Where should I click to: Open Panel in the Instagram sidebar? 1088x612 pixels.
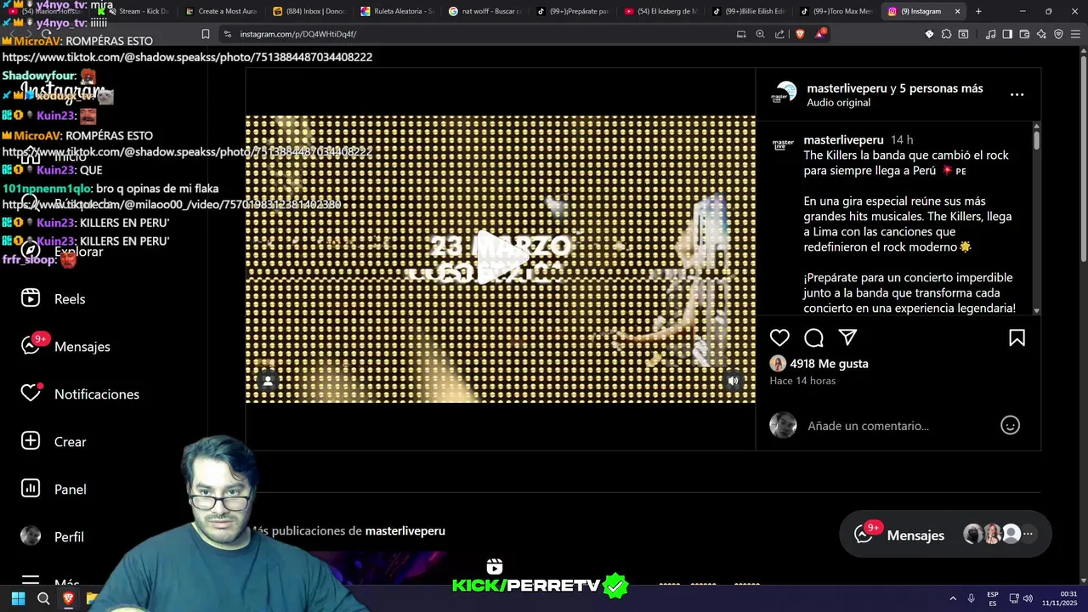click(54, 489)
